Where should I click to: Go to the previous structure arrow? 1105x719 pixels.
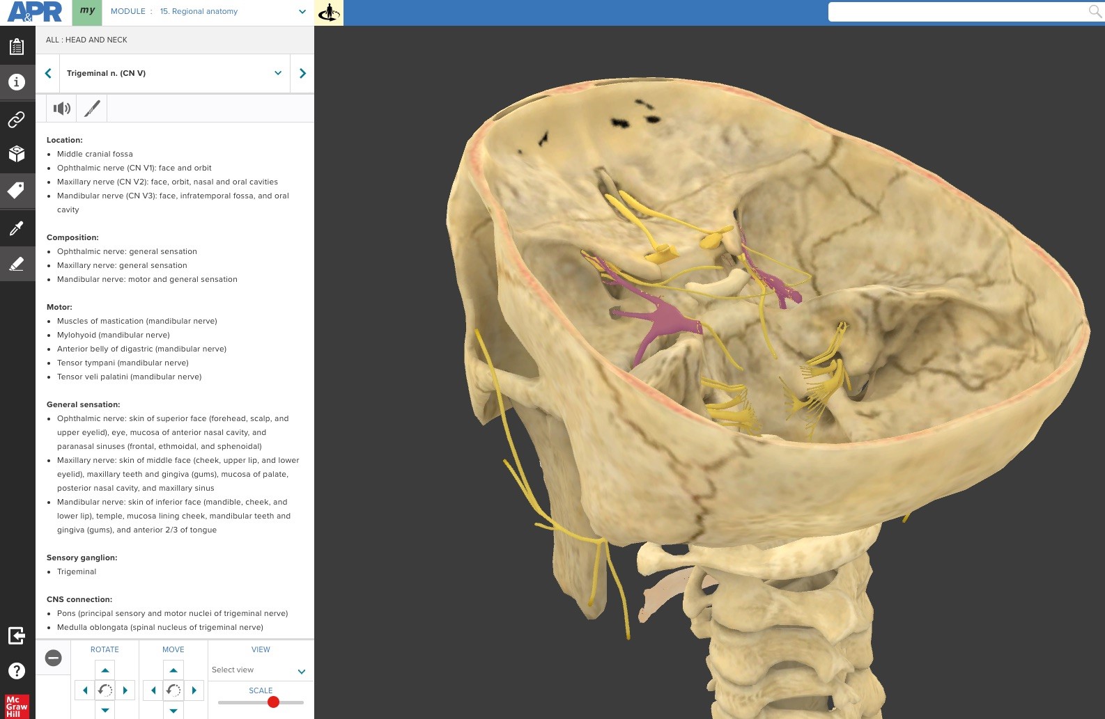(x=48, y=73)
